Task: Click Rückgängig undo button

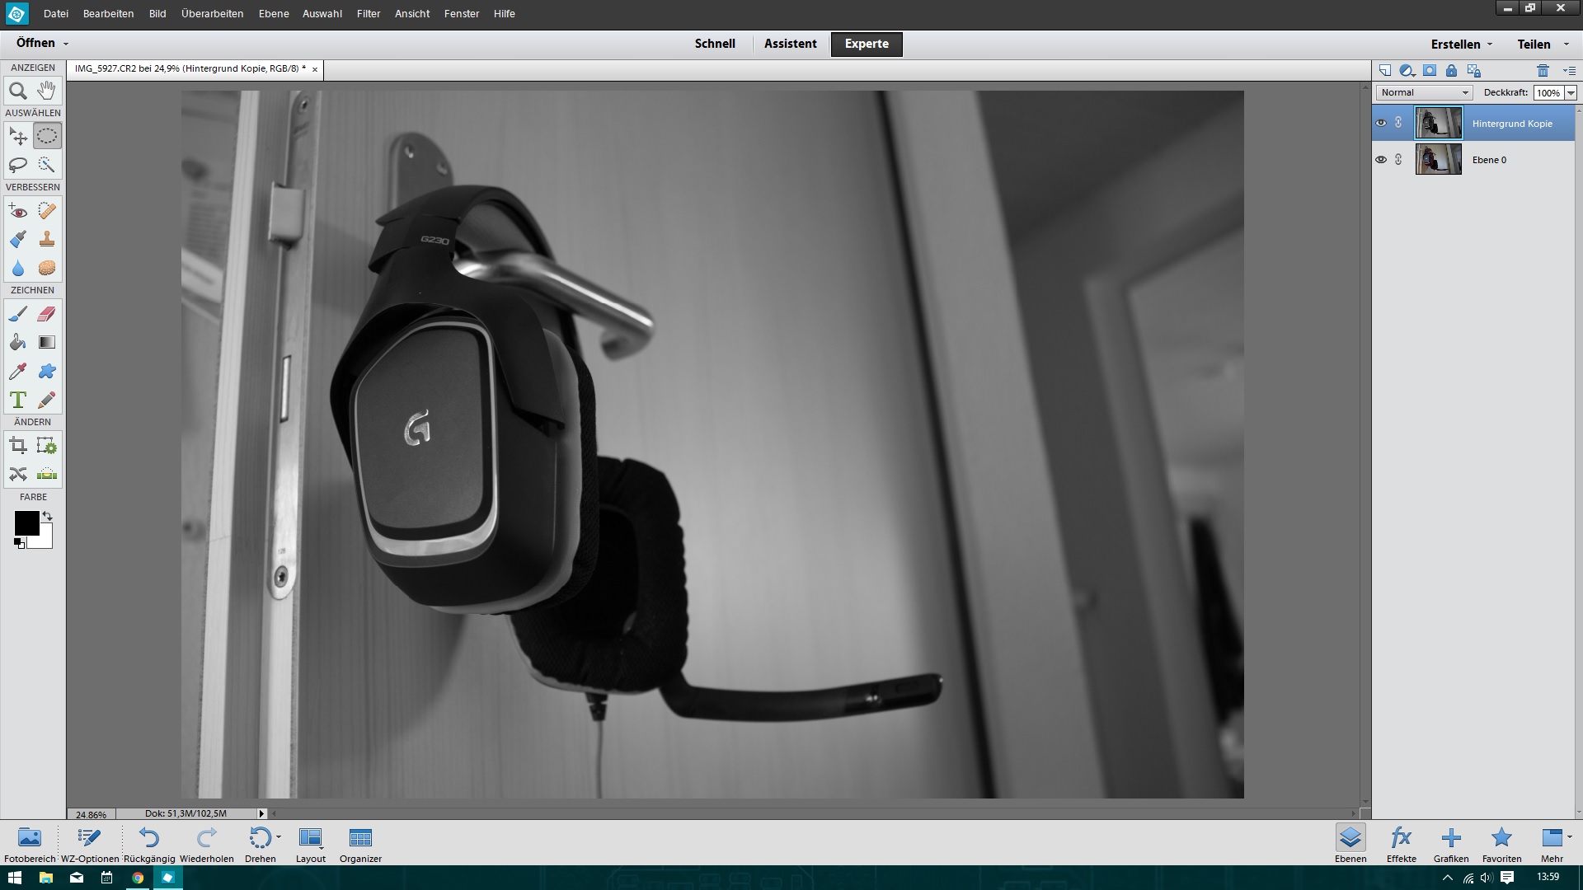Action: click(x=149, y=844)
